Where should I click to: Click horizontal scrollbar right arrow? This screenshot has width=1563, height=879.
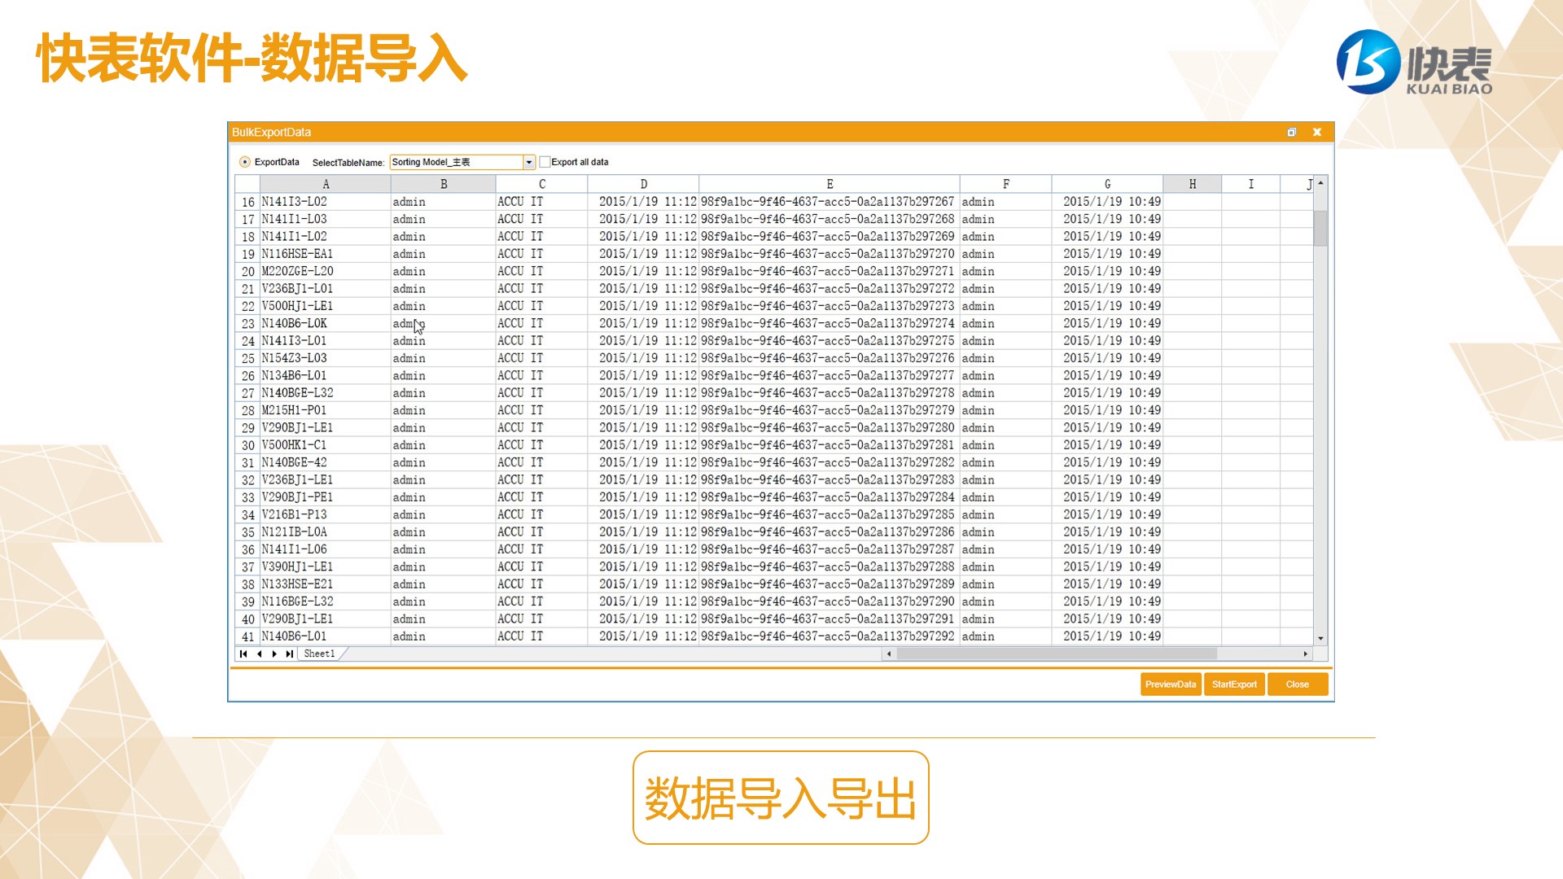[1306, 654]
